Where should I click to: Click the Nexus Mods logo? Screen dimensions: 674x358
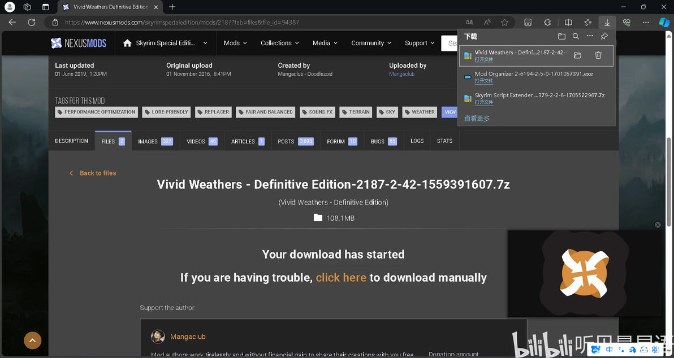click(x=79, y=43)
